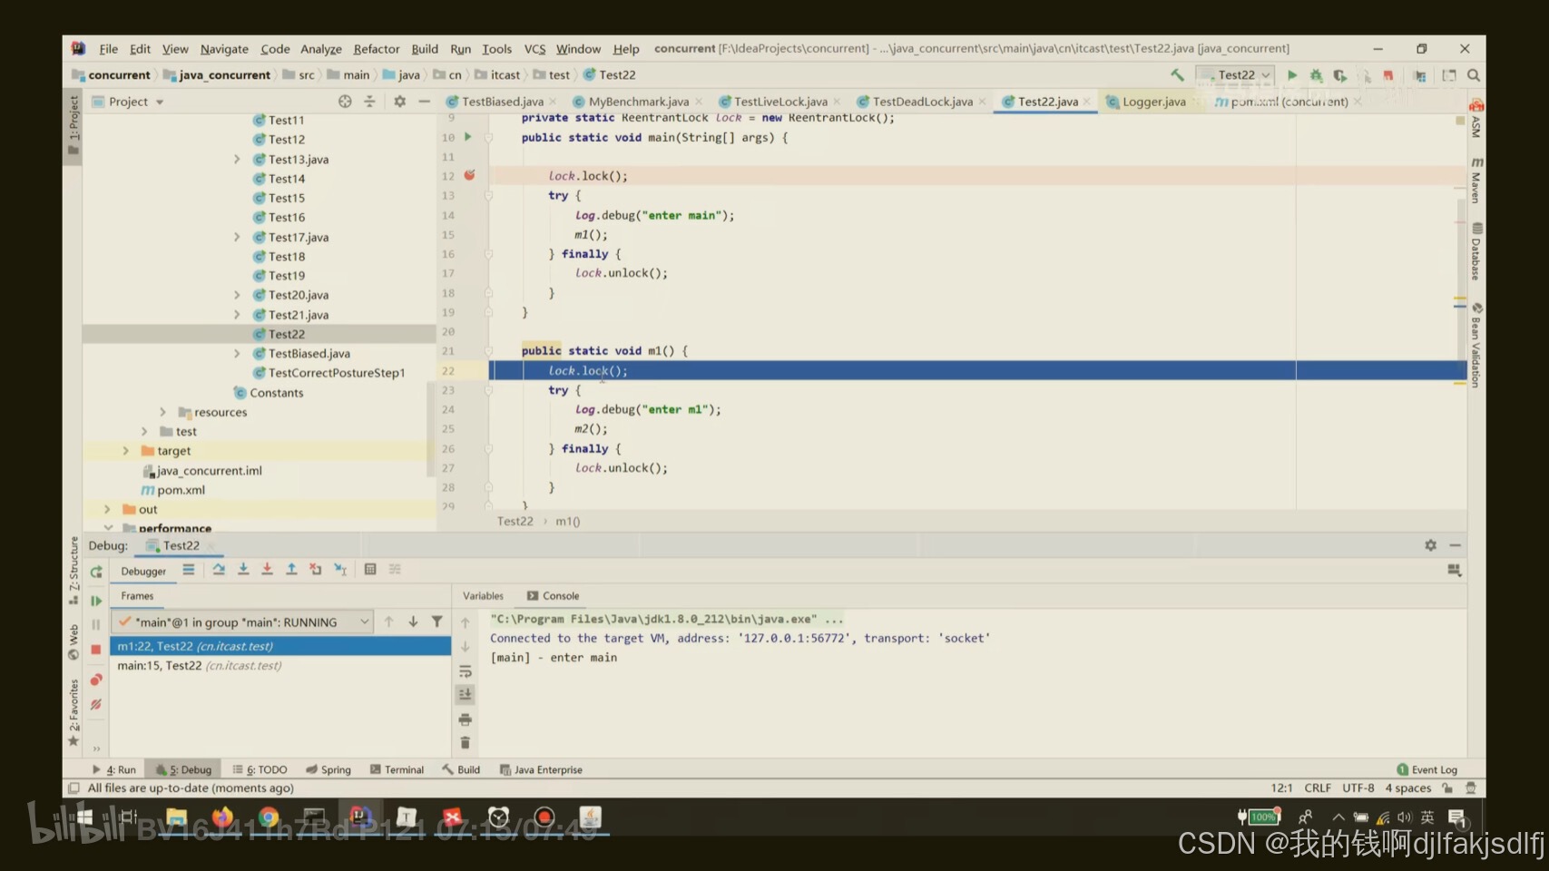Click the UTF-8 encoding in status bar
The image size is (1549, 871).
(x=1358, y=788)
